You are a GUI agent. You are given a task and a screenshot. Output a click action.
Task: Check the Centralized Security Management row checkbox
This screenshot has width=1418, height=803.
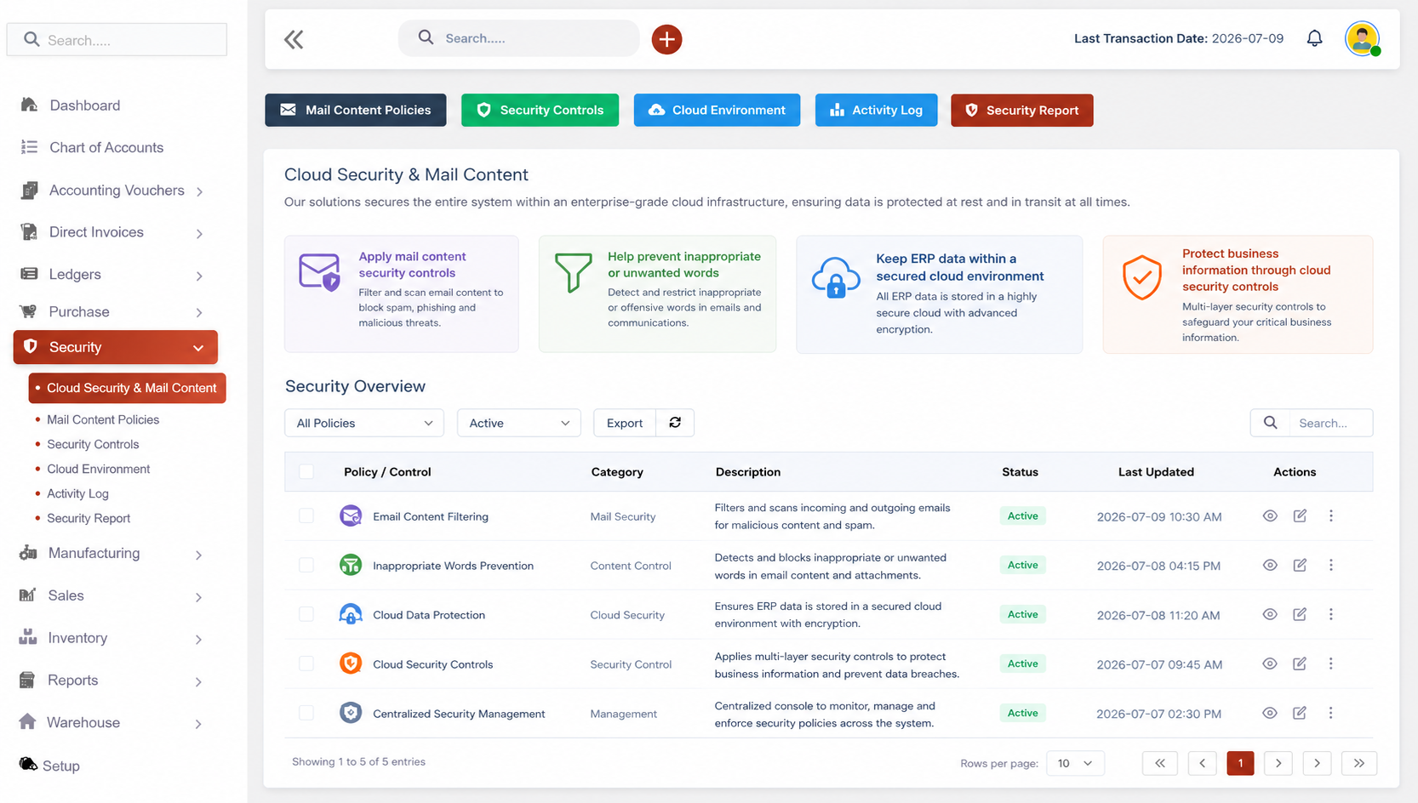306,713
